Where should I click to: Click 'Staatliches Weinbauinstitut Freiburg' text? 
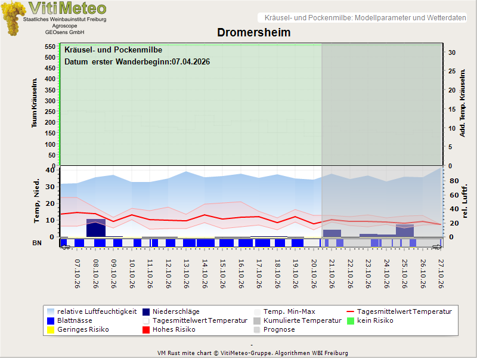click(65, 19)
